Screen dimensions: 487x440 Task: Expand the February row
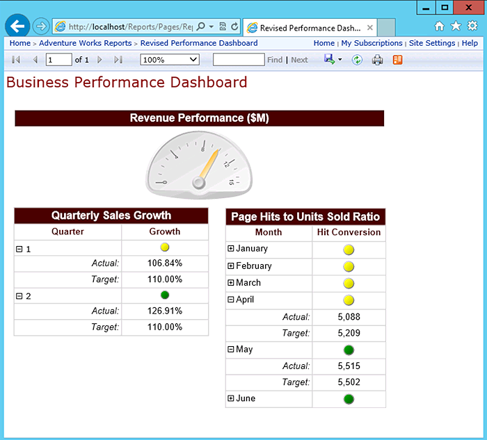230,266
